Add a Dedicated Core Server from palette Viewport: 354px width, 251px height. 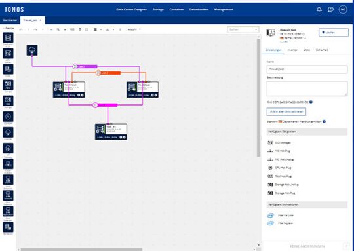[x=8, y=38]
